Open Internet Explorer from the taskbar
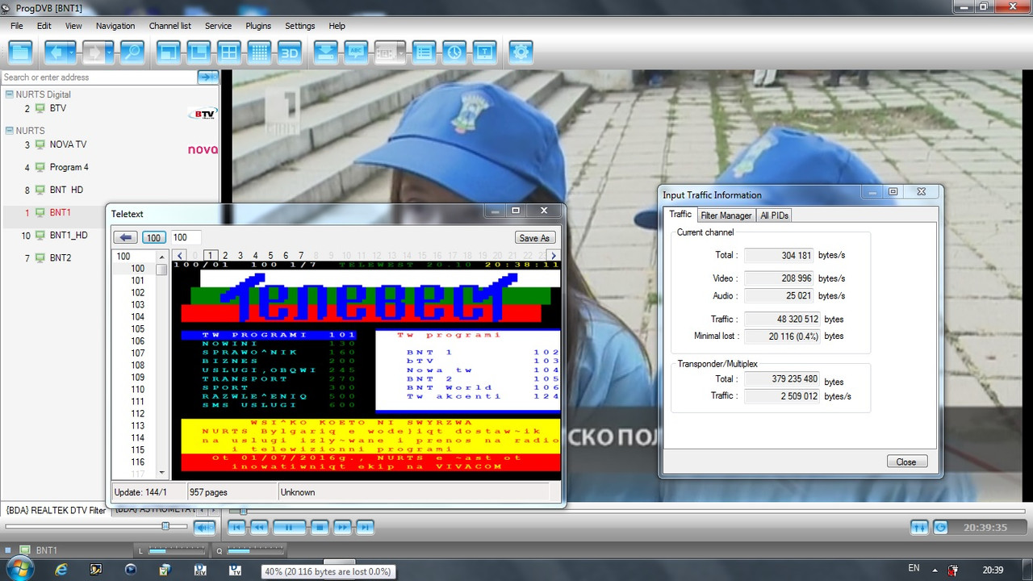1033x581 pixels. coord(61,570)
